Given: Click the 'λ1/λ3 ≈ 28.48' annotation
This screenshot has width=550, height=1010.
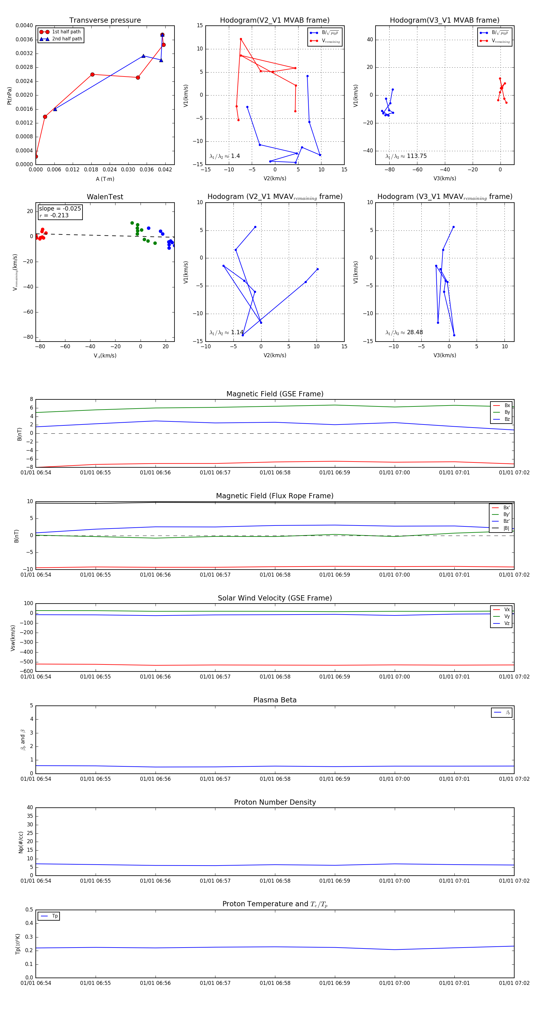Looking at the screenshot, I should tap(404, 332).
